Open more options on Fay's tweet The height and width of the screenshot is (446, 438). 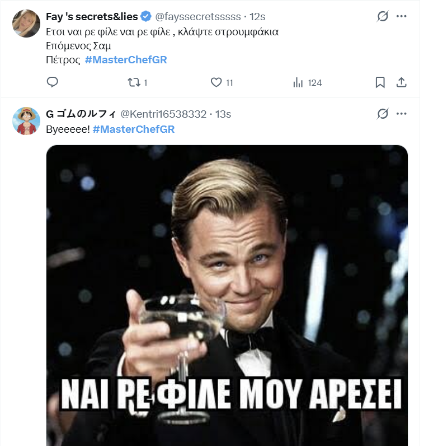click(x=401, y=16)
